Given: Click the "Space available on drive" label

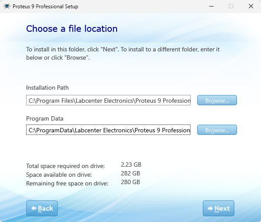Looking at the screenshot, I should pos(59,175).
